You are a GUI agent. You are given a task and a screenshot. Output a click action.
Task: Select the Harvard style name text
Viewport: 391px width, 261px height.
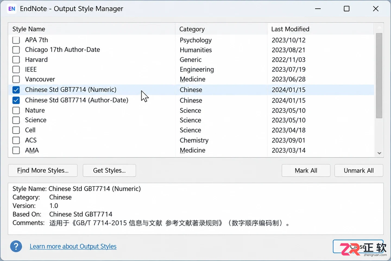tap(36, 60)
